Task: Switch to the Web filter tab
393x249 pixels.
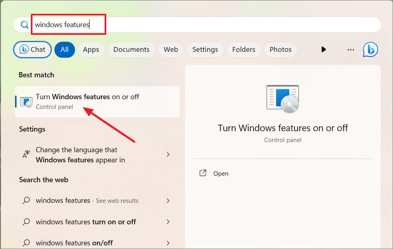Action: click(x=171, y=49)
